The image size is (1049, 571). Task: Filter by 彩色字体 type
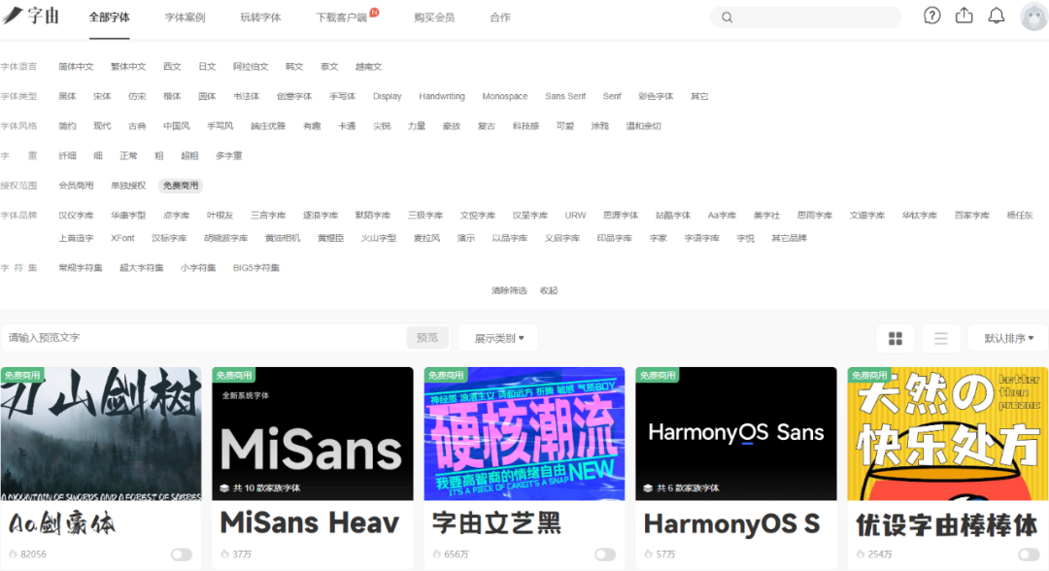656,96
